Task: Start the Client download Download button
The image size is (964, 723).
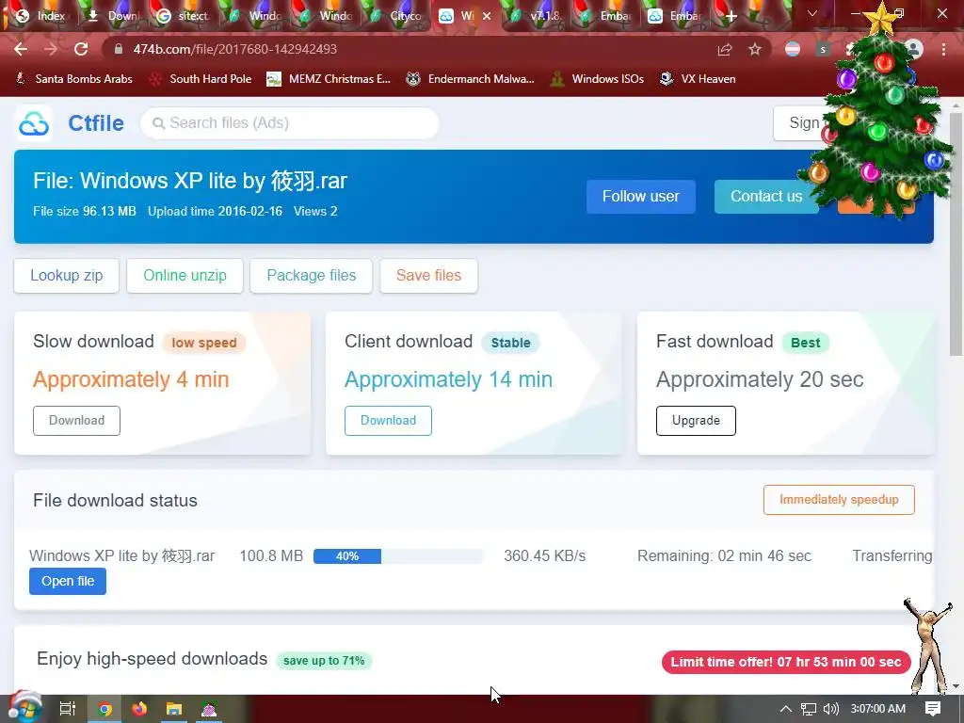Action: pyautogui.click(x=388, y=421)
